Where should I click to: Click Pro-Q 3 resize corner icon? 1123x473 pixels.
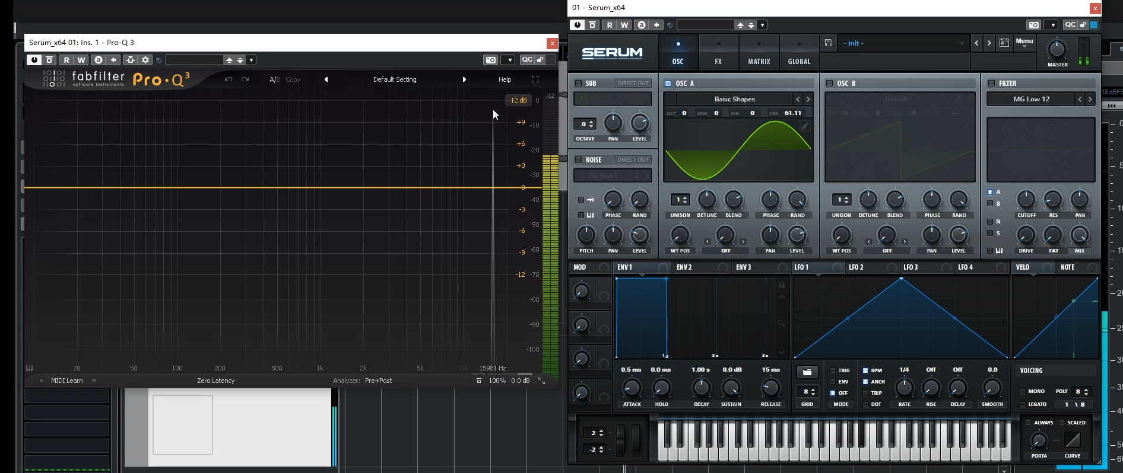(x=542, y=381)
